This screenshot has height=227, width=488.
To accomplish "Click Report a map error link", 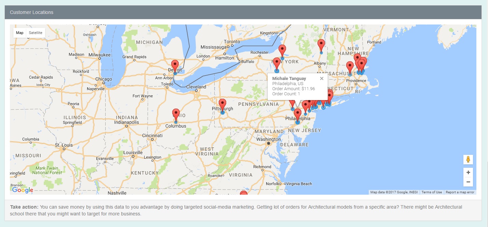I will [x=460, y=192].
